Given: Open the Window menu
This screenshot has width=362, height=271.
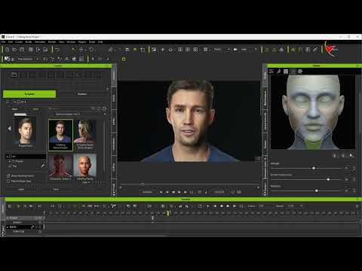Looking at the screenshot, I should click(x=71, y=42).
